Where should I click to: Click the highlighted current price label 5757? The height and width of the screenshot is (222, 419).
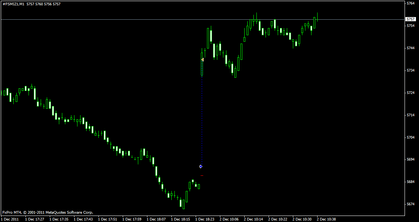click(410, 19)
